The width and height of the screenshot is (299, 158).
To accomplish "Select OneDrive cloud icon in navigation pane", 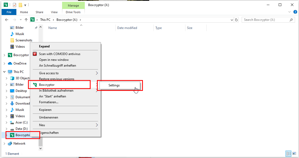I will click(10, 63).
